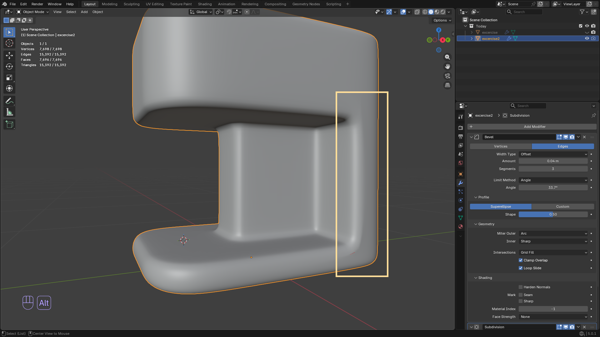
Task: Activate the Rotate tool
Action: 9,66
